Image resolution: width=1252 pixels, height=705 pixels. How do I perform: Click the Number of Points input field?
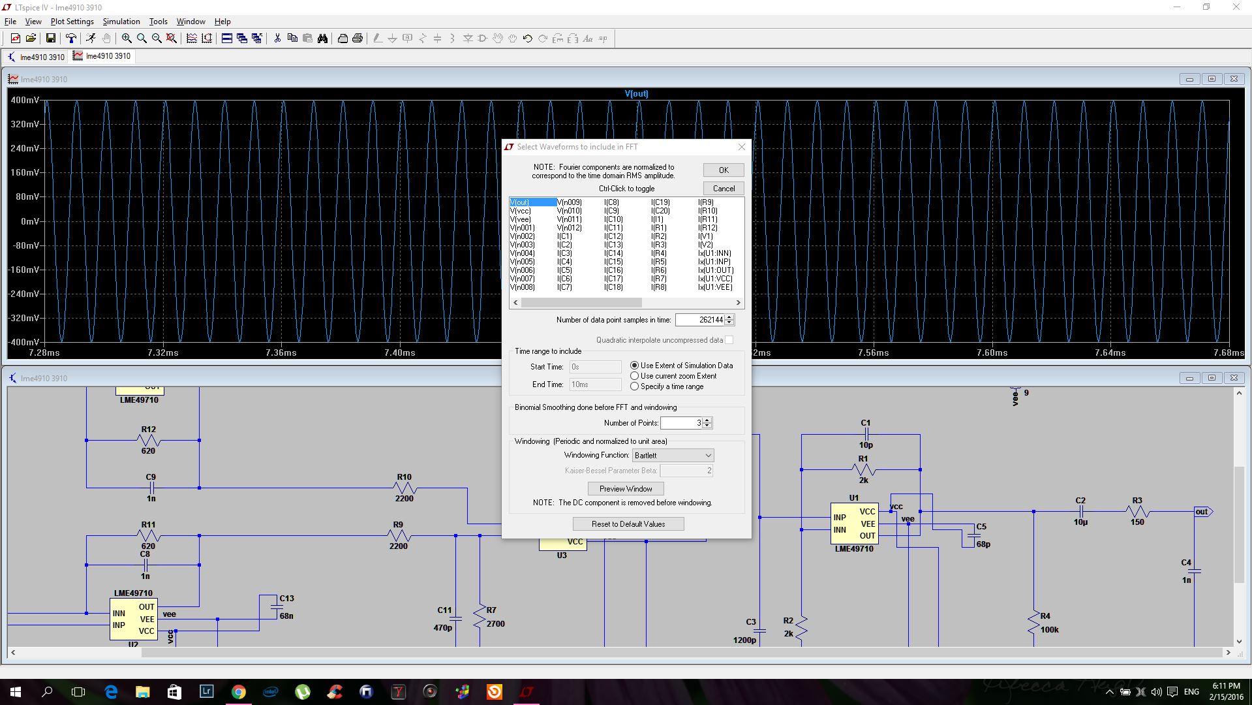682,423
